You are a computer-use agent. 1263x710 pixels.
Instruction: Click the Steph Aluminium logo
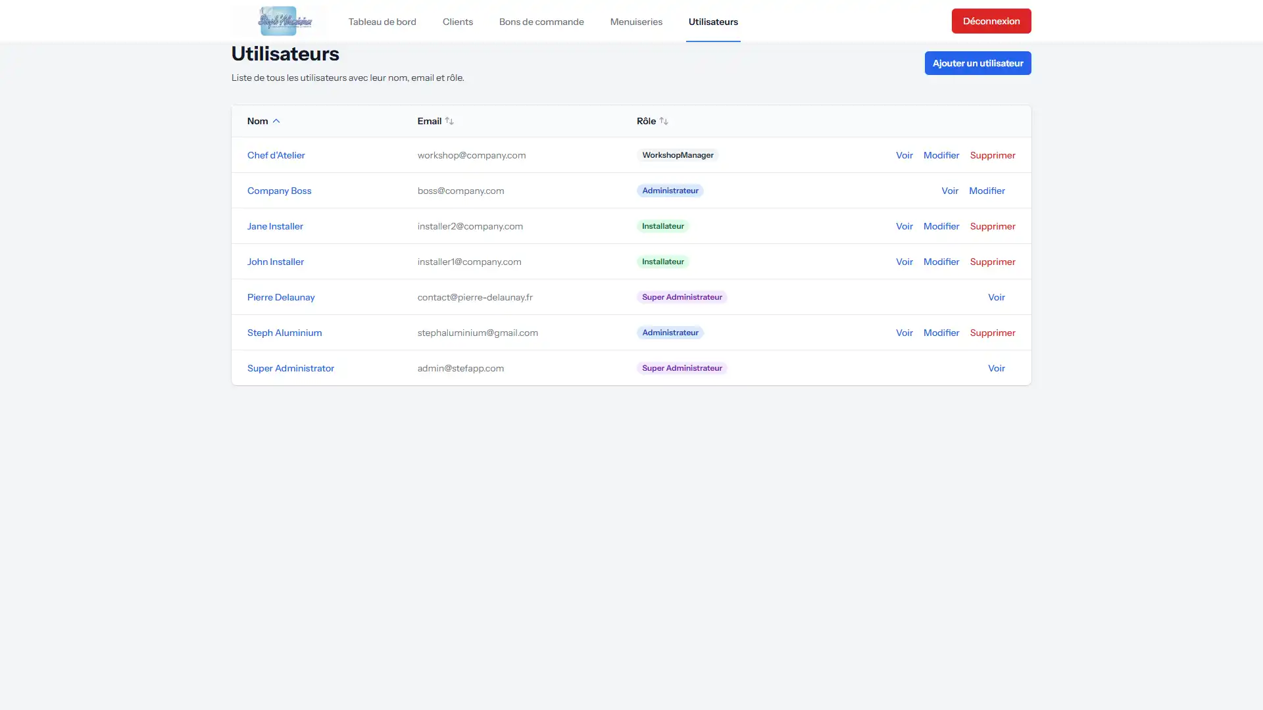tap(285, 21)
